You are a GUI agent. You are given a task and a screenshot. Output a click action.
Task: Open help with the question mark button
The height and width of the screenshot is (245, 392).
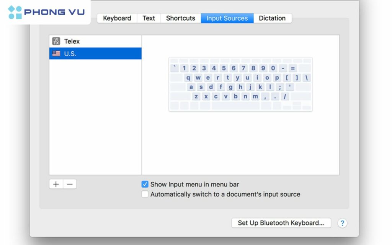[x=342, y=223]
